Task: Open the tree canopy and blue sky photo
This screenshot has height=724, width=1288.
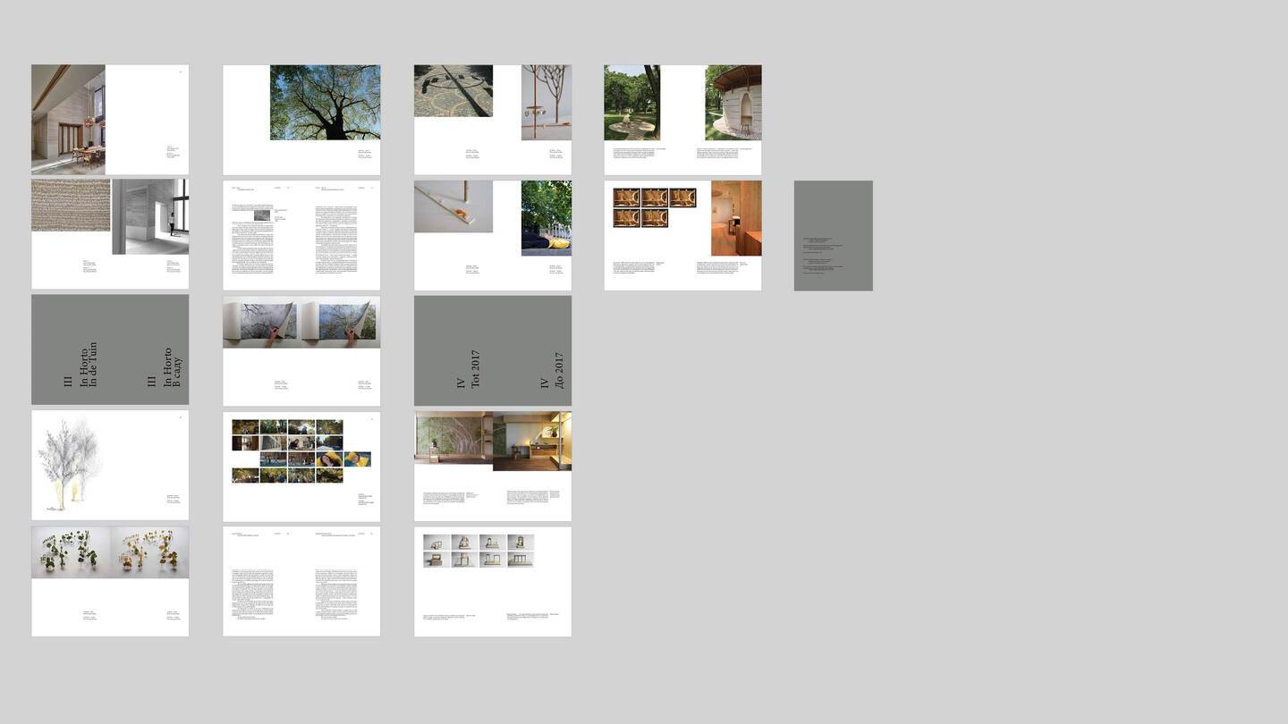Action: [325, 102]
